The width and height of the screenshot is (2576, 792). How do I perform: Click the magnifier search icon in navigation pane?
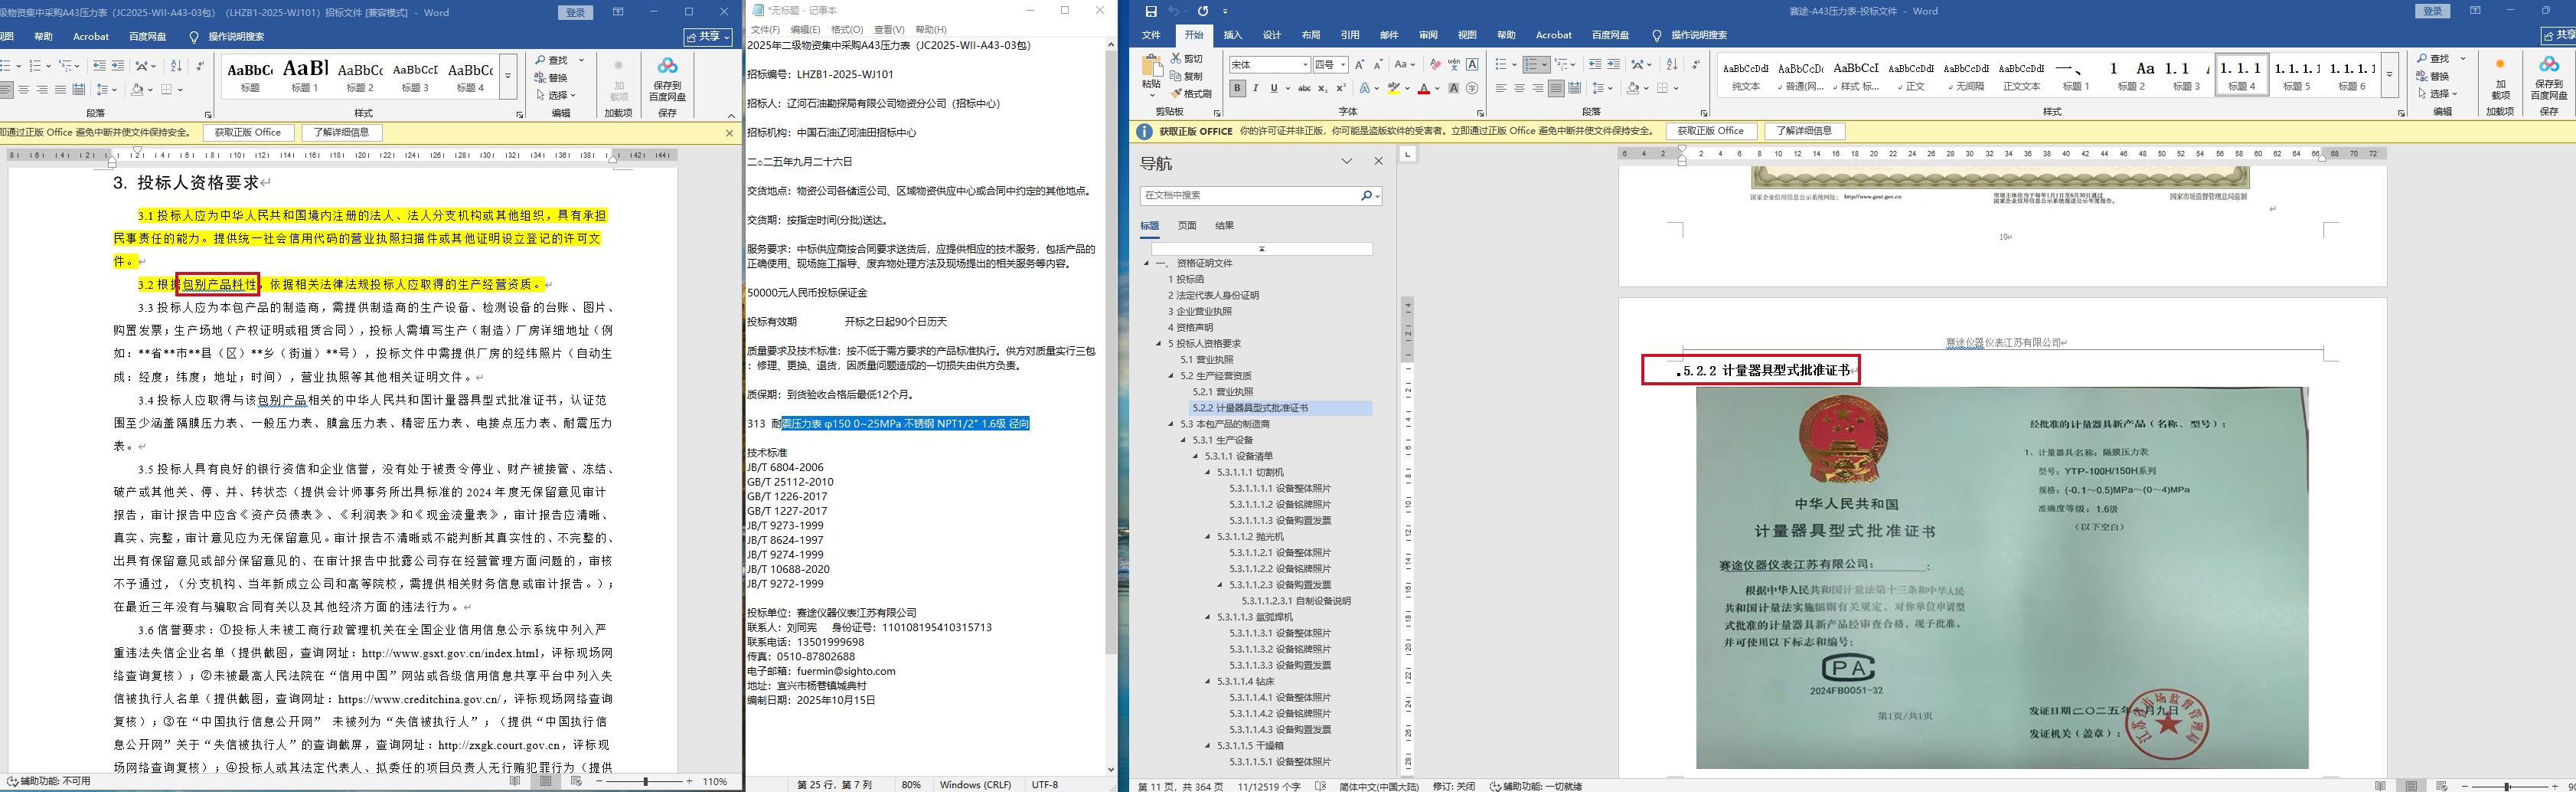click(x=1367, y=195)
